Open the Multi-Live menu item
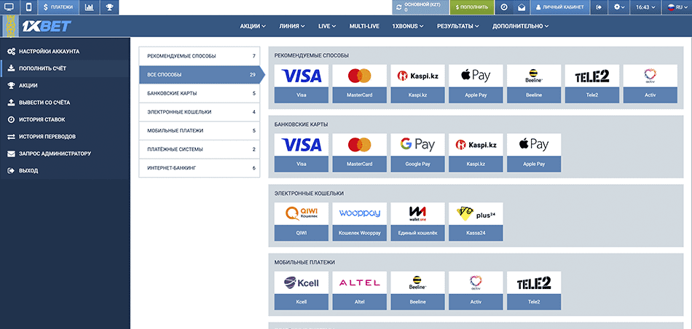This screenshot has width=692, height=329. coord(364,26)
